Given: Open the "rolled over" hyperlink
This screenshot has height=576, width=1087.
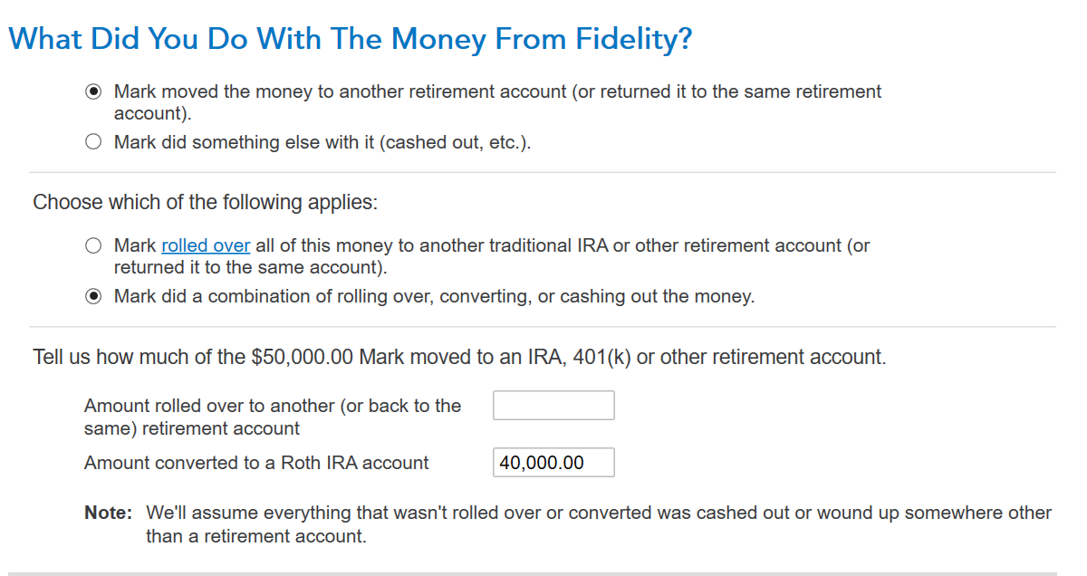Looking at the screenshot, I should coord(206,245).
